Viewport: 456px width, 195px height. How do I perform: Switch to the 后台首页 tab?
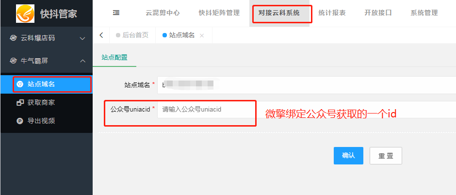point(132,35)
